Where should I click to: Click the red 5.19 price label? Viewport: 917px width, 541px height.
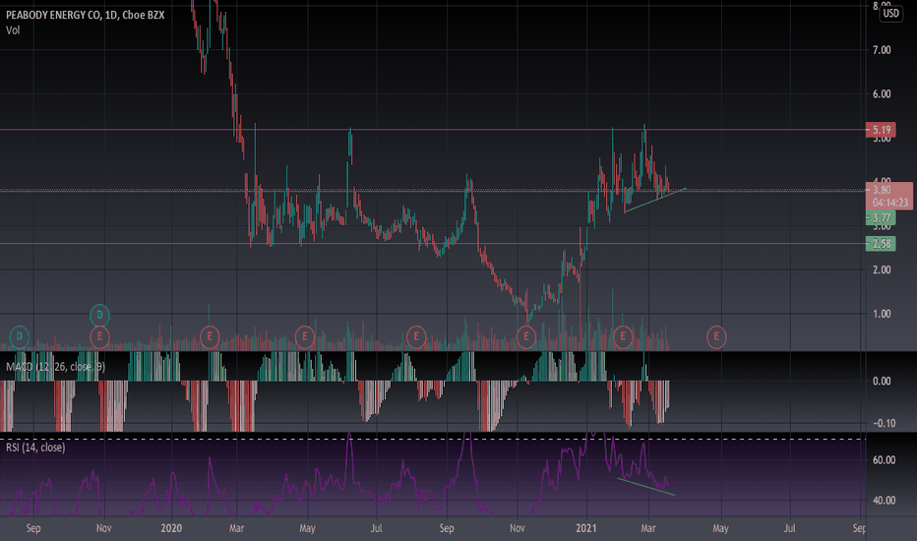(x=881, y=130)
